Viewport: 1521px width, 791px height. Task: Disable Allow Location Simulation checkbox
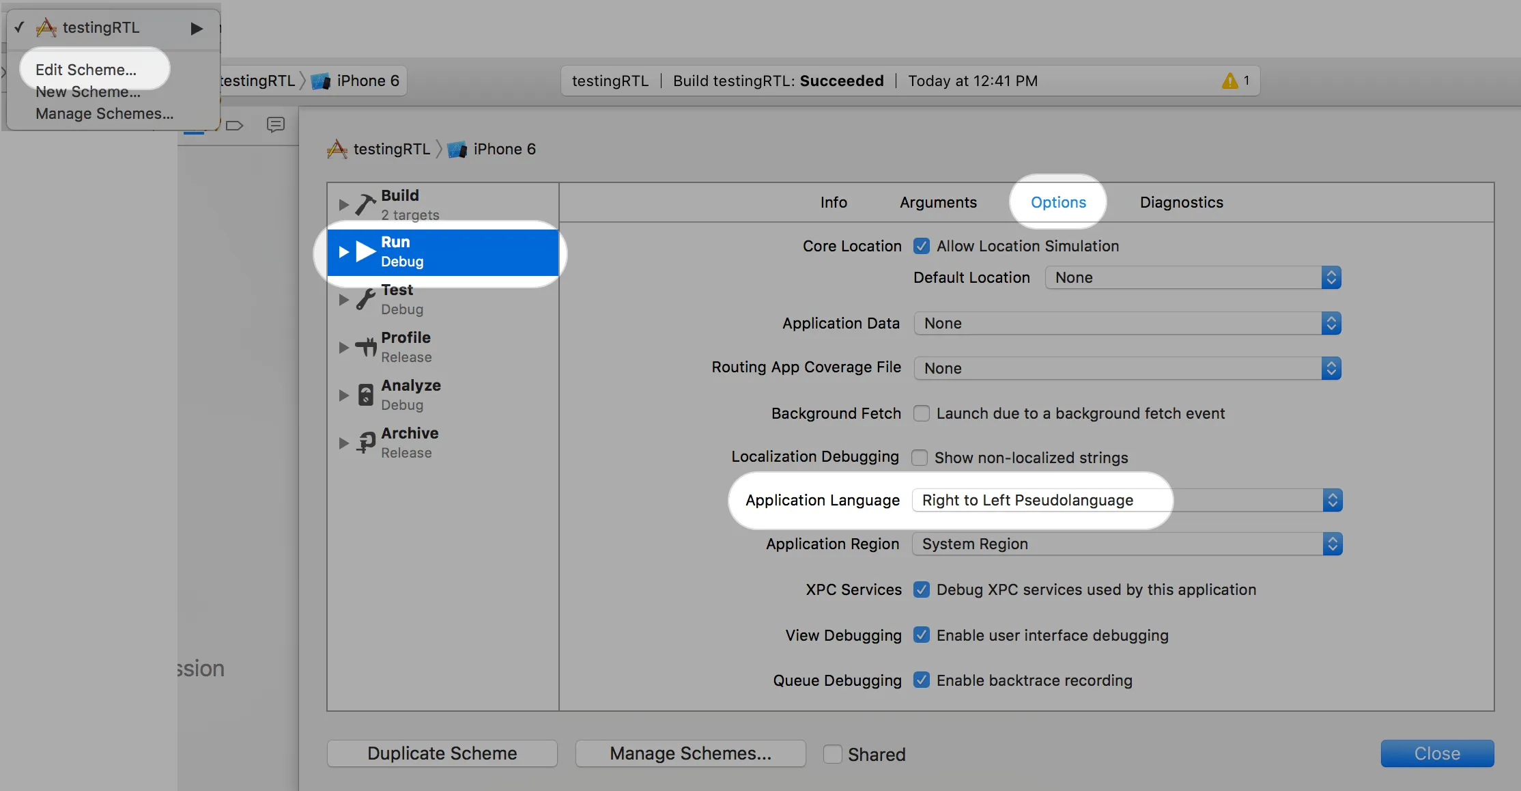coord(922,246)
